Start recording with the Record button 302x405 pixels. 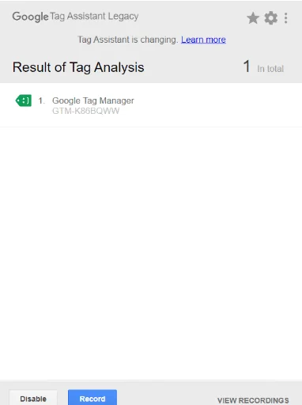[92, 398]
